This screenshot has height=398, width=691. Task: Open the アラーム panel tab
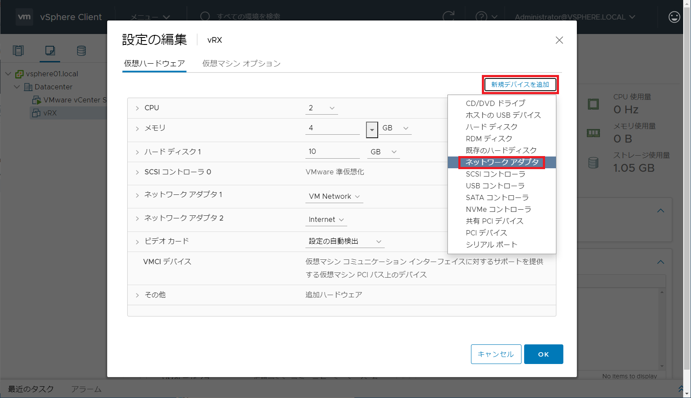point(86,389)
